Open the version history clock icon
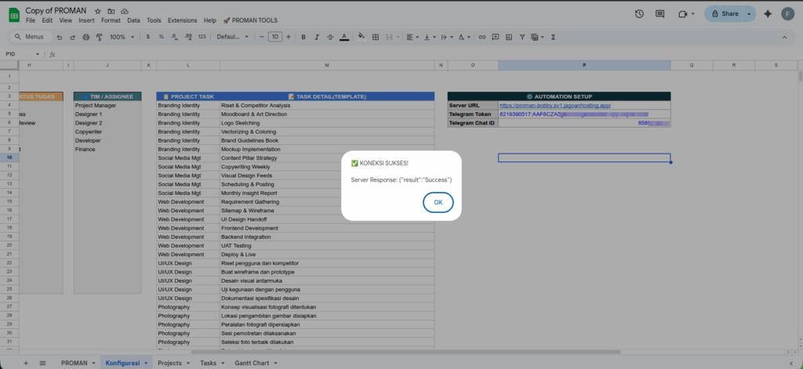Viewport: 803px width, 369px height. (x=639, y=14)
